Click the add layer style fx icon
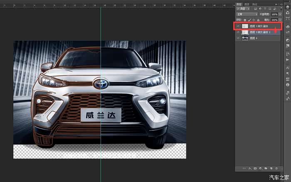The height and width of the screenshot is (182, 291). 250,168
